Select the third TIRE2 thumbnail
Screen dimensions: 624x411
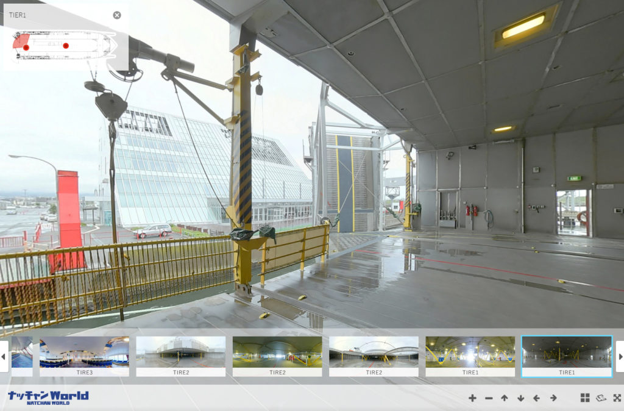[374, 356]
